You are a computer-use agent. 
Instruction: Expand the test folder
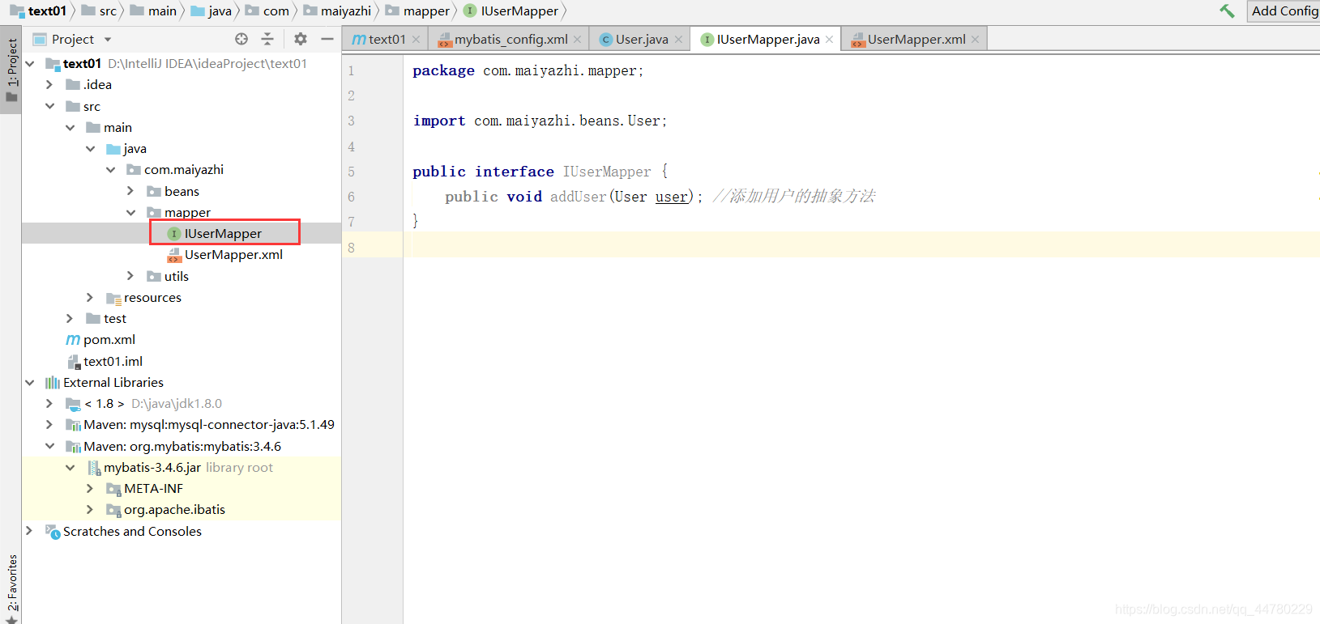point(70,318)
